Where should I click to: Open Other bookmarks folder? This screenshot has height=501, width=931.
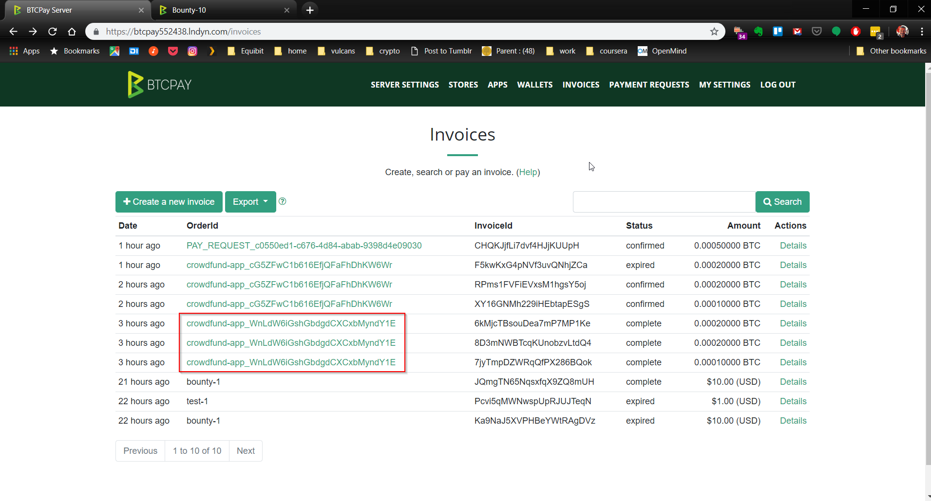pos(891,51)
